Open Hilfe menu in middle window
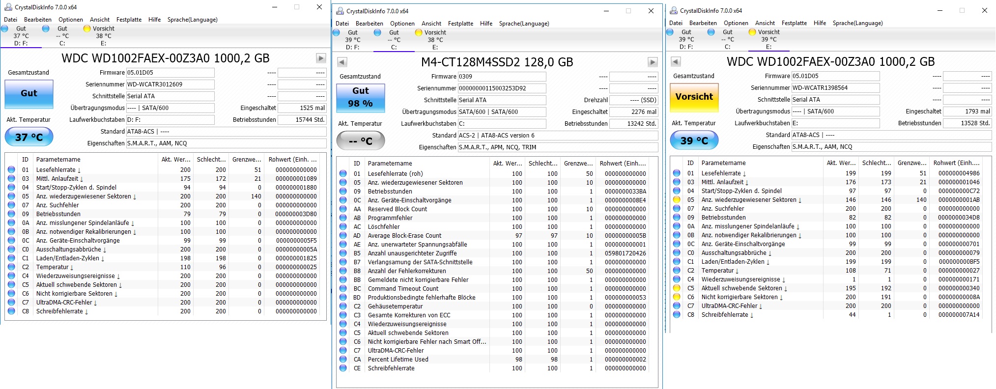Viewport: 996px width, 389px height. pyautogui.click(x=486, y=24)
